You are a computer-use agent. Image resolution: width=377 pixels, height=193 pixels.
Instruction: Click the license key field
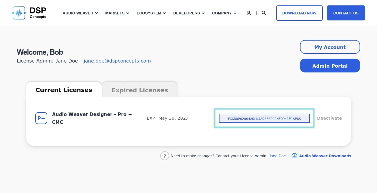coord(264,118)
